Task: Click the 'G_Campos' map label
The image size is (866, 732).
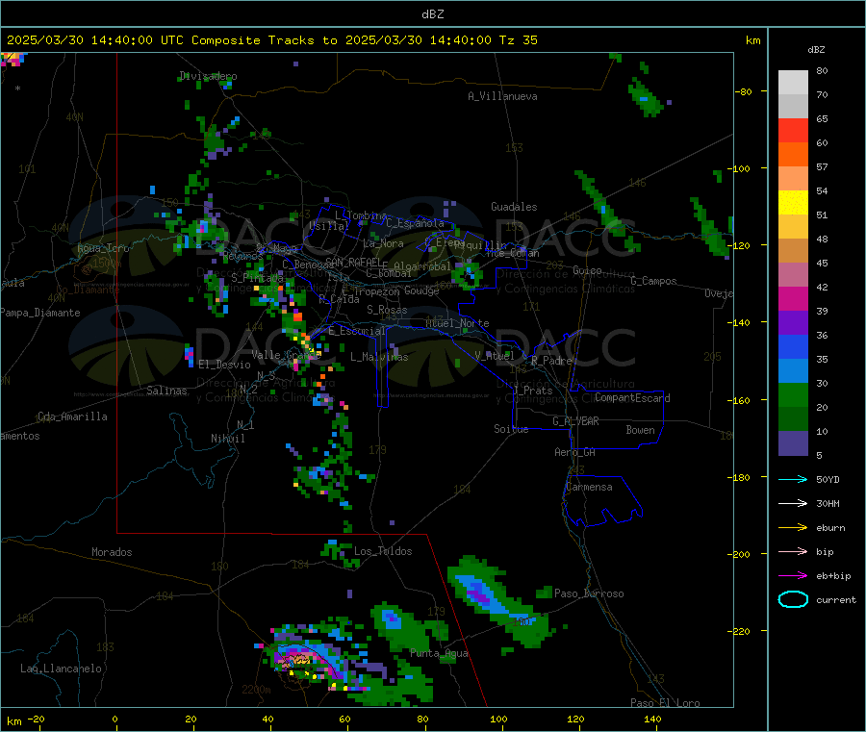Action: [654, 281]
